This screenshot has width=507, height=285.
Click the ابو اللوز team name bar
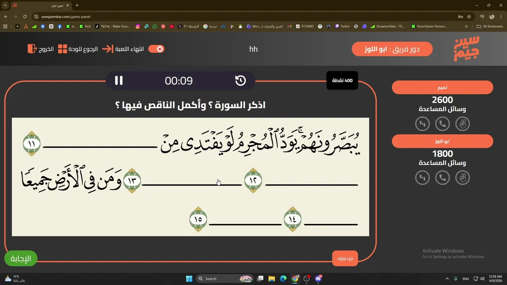click(442, 141)
